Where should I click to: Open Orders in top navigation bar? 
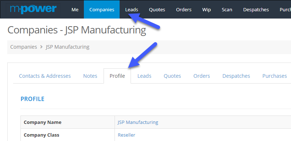[184, 9]
